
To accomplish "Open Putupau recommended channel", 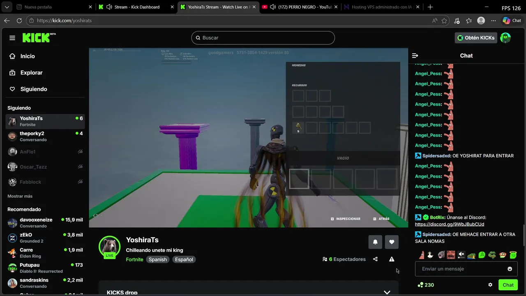I will tap(45, 268).
